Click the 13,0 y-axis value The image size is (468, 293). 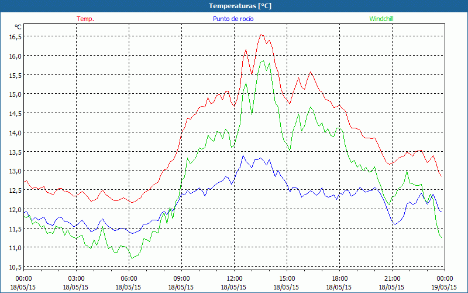(x=16, y=171)
